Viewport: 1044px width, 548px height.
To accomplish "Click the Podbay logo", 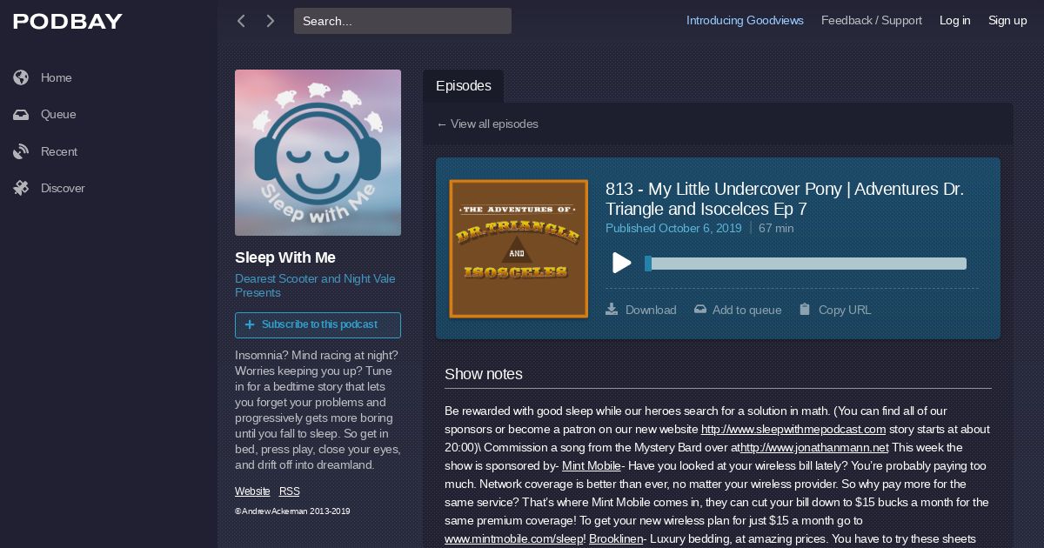I will coord(68,21).
